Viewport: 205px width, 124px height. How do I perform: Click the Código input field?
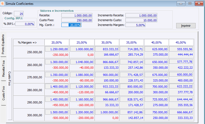(x=19, y=14)
